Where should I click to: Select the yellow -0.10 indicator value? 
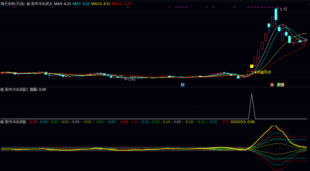tap(188, 122)
